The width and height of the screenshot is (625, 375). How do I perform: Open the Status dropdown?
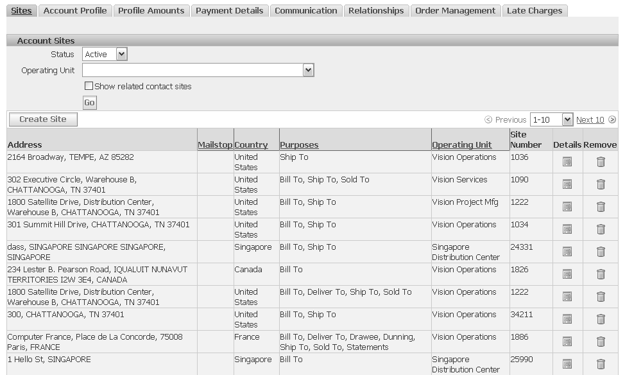tap(105, 54)
